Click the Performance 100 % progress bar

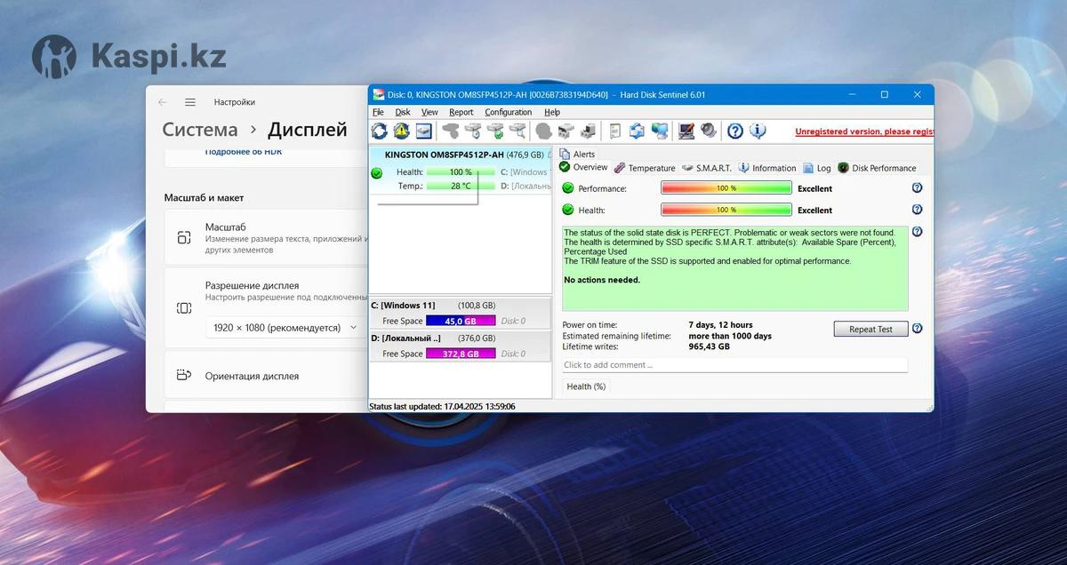(x=726, y=188)
